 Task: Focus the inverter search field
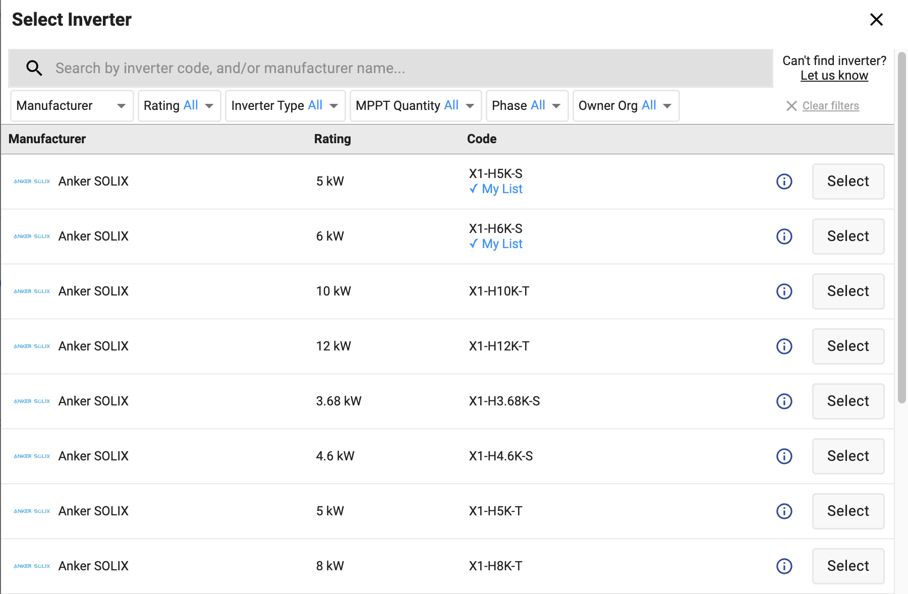click(390, 68)
